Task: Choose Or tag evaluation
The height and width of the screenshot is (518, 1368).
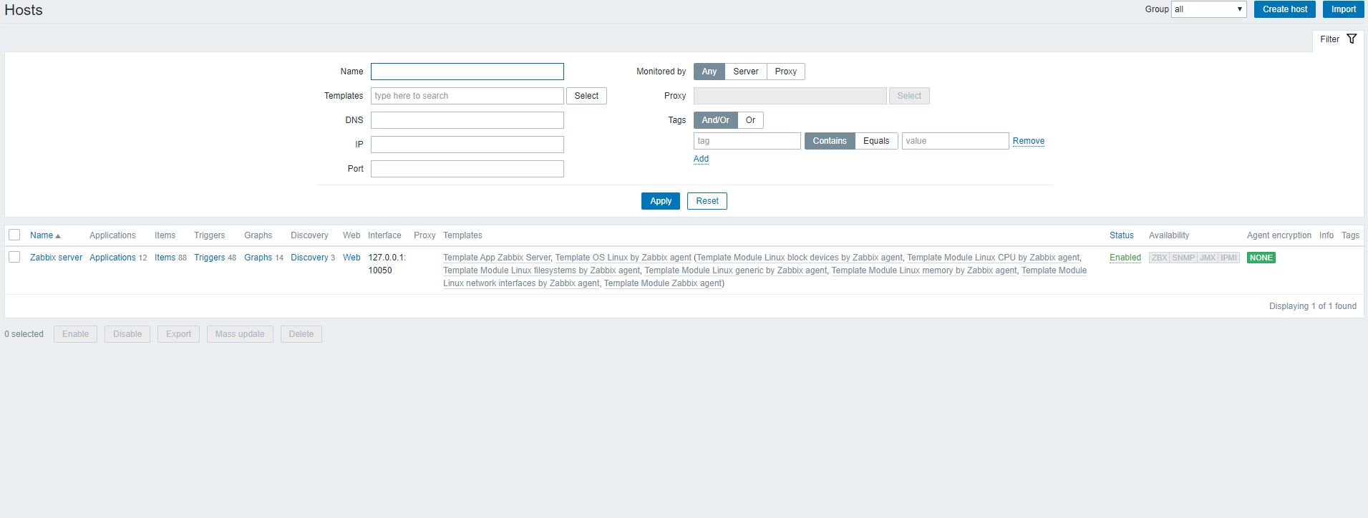Action: tap(750, 120)
